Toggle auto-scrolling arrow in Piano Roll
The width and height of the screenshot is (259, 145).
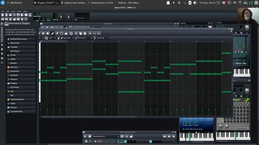(90, 33)
